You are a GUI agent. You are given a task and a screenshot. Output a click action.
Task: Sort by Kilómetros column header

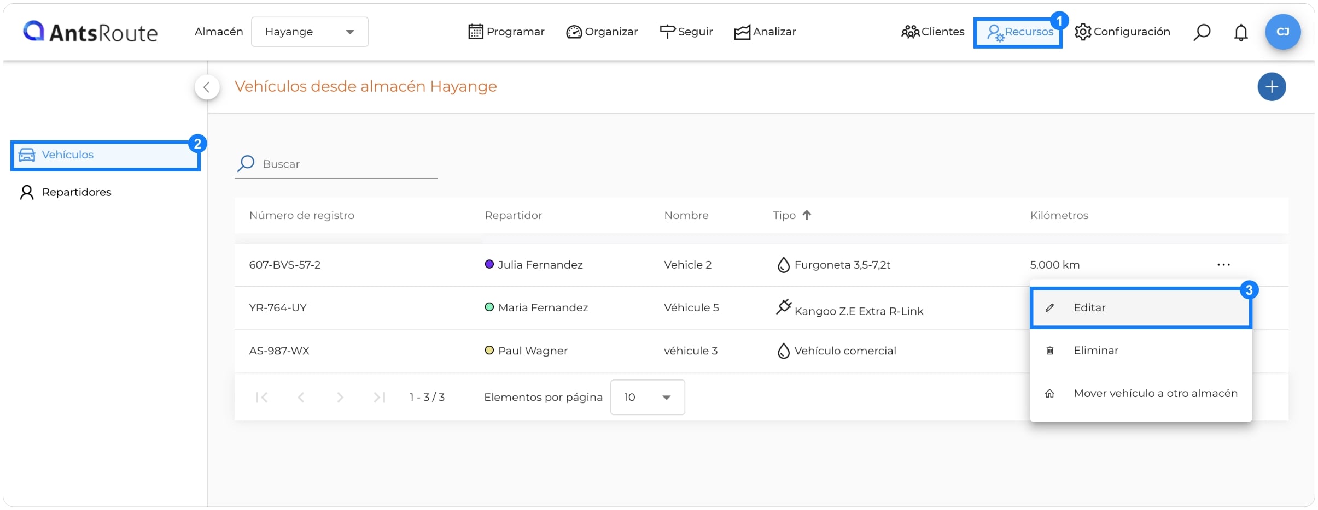pos(1059,215)
